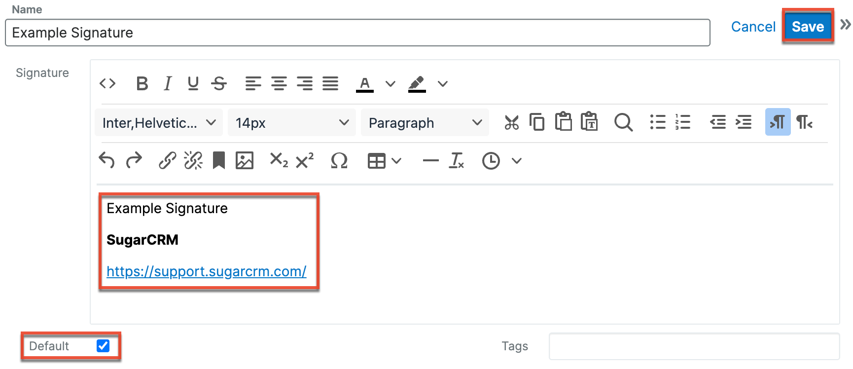This screenshot has width=853, height=369.
Task: Pick the text color button
Action: pos(365,83)
